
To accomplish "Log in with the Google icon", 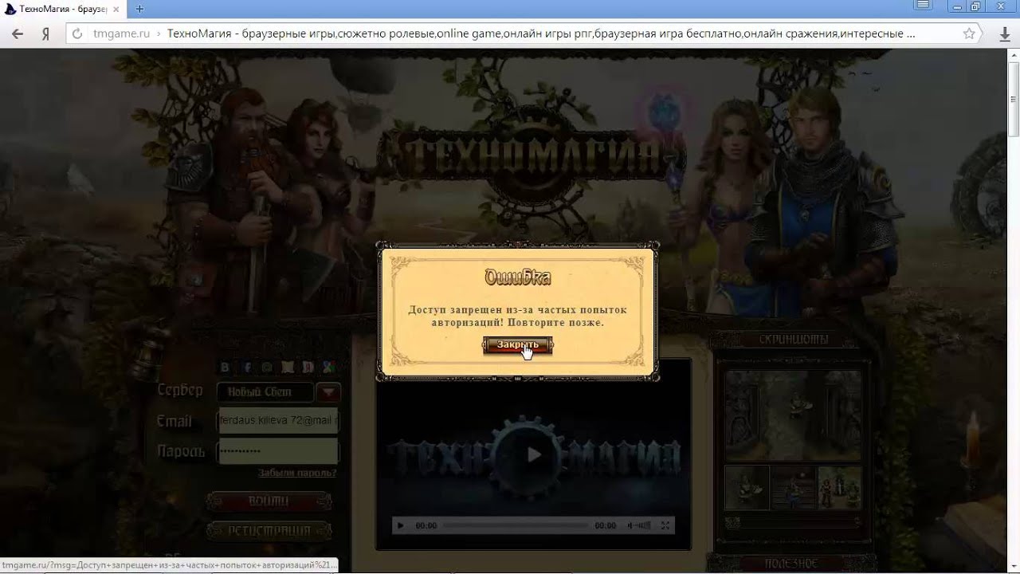I will click(329, 368).
